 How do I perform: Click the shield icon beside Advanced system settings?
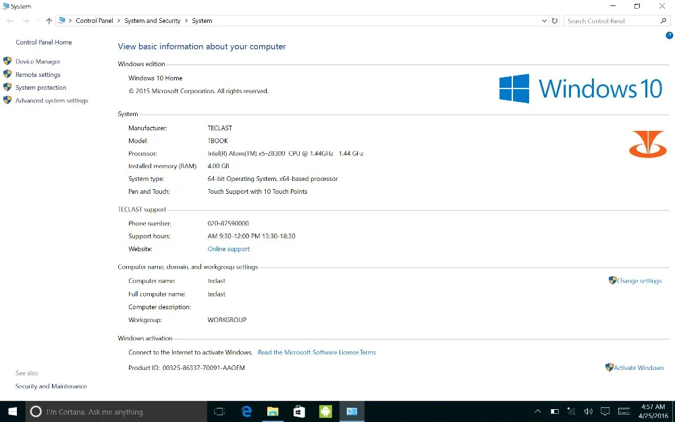pyautogui.click(x=7, y=100)
